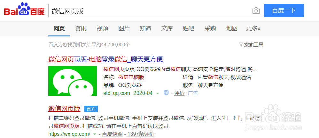The width and height of the screenshot is (319, 138).
Task: Click the 保 guarantee shield icon
Action: click(166, 93)
